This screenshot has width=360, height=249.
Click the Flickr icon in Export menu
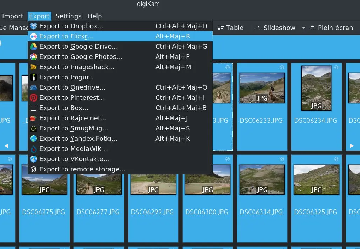pos(34,36)
